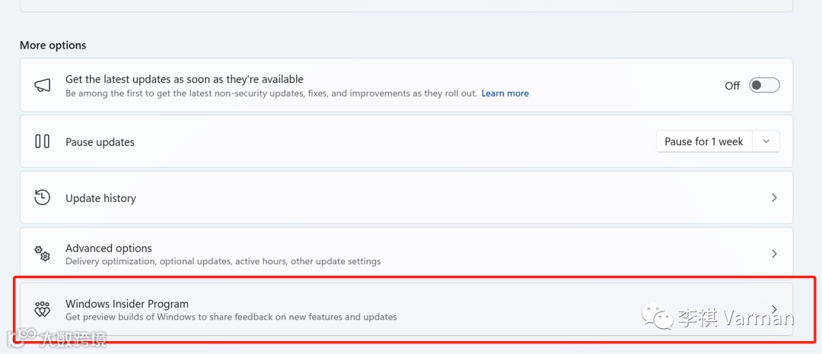Screen dimensions: 822x354
Task: Click 'Get preview builds of Windows' description
Action: pos(231,317)
